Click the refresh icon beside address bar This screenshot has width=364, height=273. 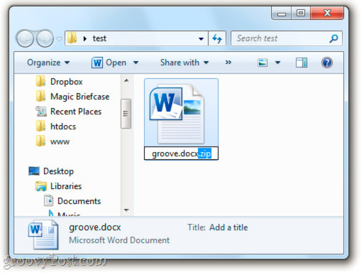coord(217,38)
